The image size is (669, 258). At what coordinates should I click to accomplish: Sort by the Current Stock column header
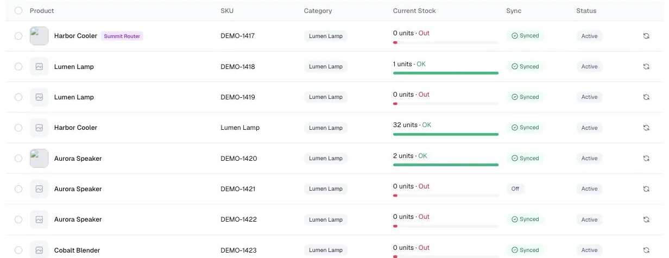pyautogui.click(x=414, y=11)
